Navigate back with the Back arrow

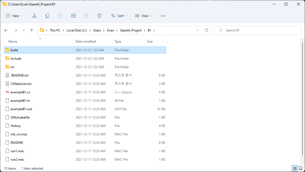click(x=6, y=30)
